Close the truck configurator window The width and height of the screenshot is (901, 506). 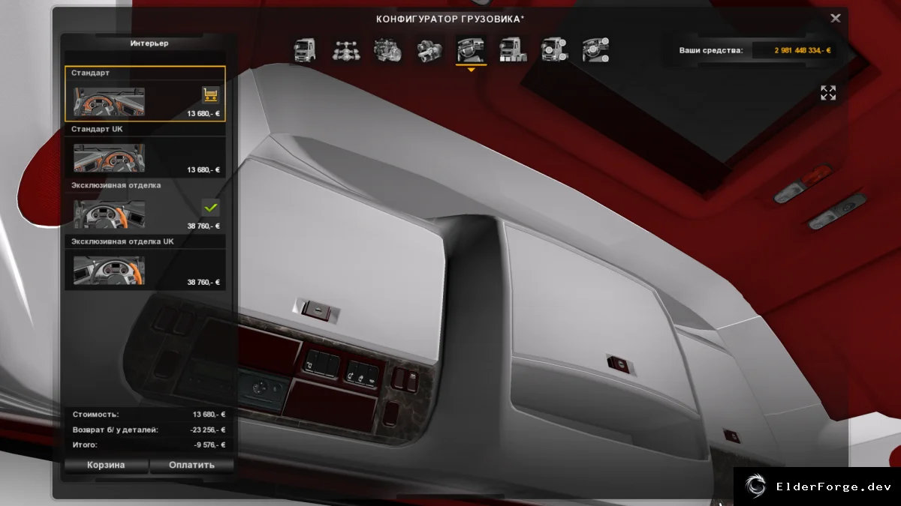click(x=836, y=19)
